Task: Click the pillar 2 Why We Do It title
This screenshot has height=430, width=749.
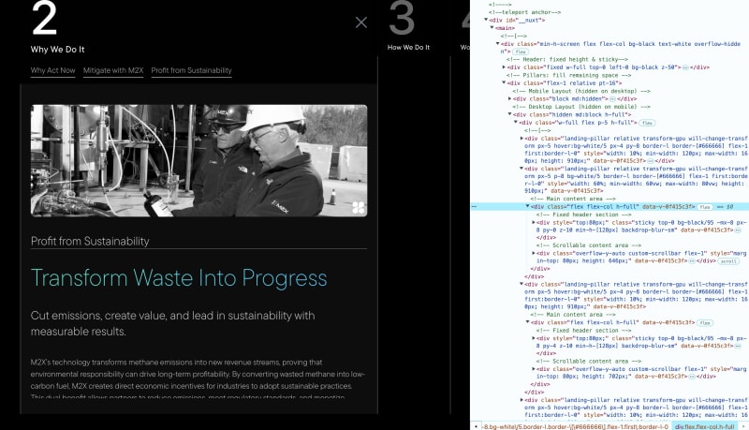Action: [57, 50]
